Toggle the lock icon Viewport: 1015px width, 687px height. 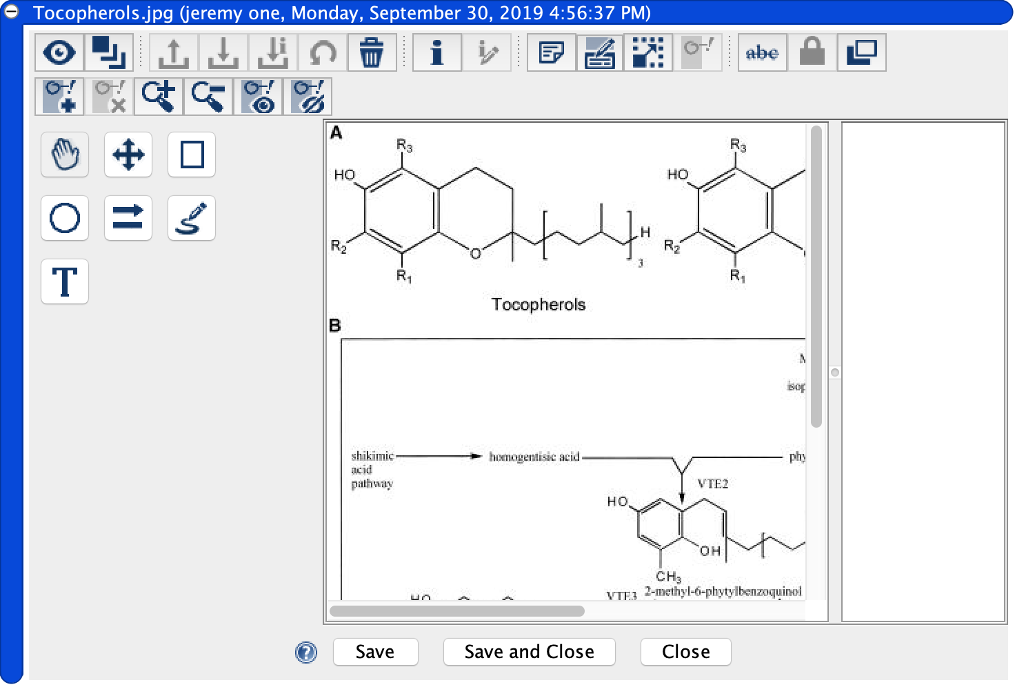coord(812,52)
